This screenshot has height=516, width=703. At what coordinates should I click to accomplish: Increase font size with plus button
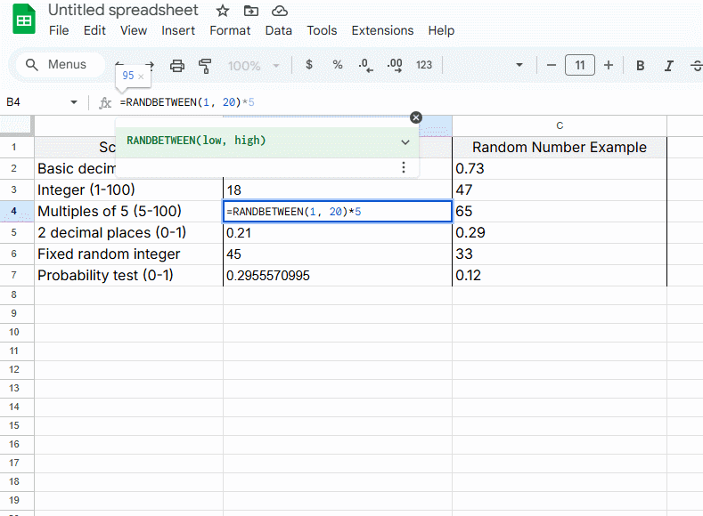[x=609, y=65]
